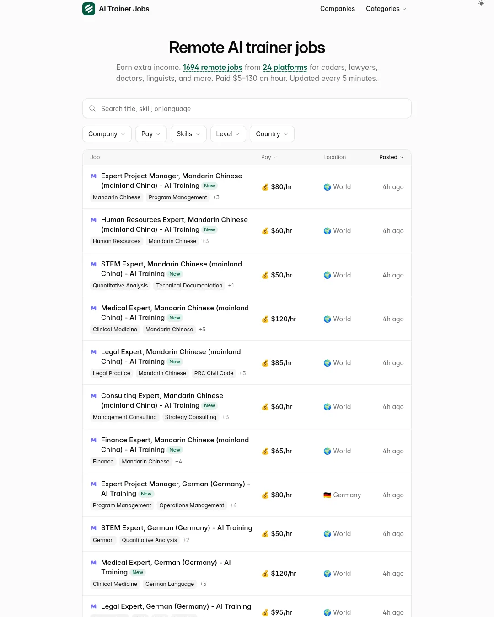This screenshot has height=617, width=494.
Task: Open Human Resources Expert, Mandarin Chinese job
Action: pyautogui.click(x=174, y=224)
